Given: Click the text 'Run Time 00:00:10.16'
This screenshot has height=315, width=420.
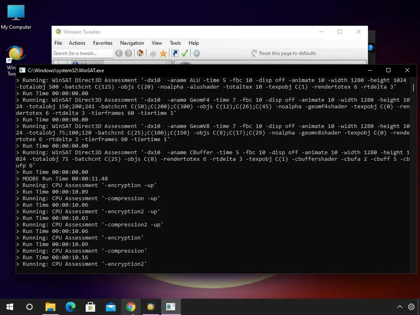Looking at the screenshot, I should pyautogui.click(x=55, y=258).
